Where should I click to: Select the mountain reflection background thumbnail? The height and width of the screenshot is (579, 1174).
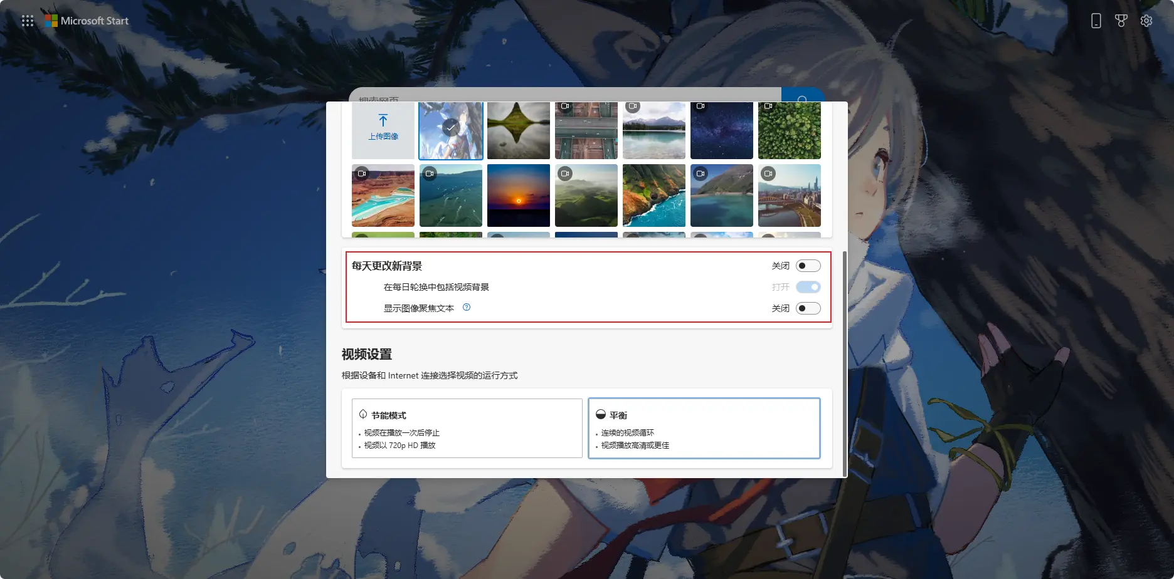click(x=518, y=132)
